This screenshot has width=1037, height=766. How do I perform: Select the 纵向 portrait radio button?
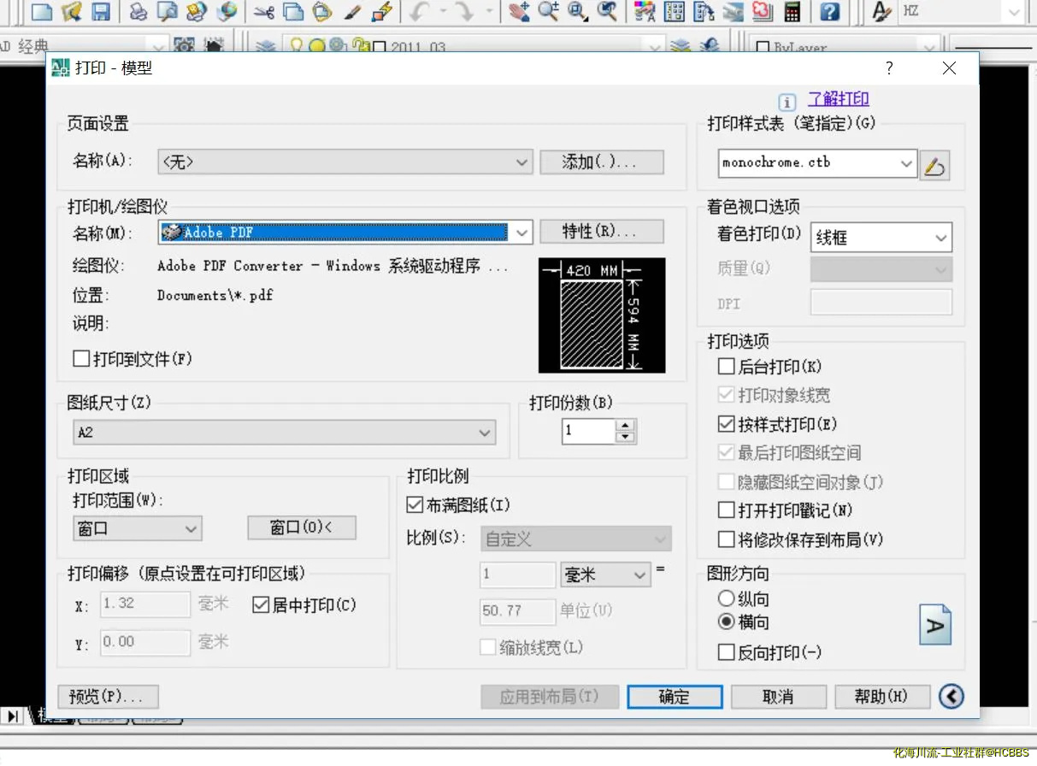pyautogui.click(x=726, y=598)
